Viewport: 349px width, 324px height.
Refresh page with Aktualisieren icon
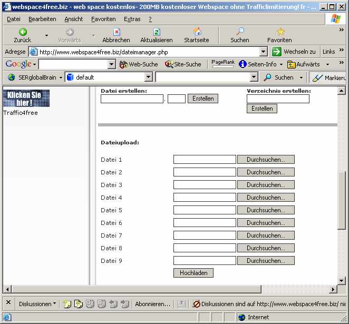[x=156, y=32]
